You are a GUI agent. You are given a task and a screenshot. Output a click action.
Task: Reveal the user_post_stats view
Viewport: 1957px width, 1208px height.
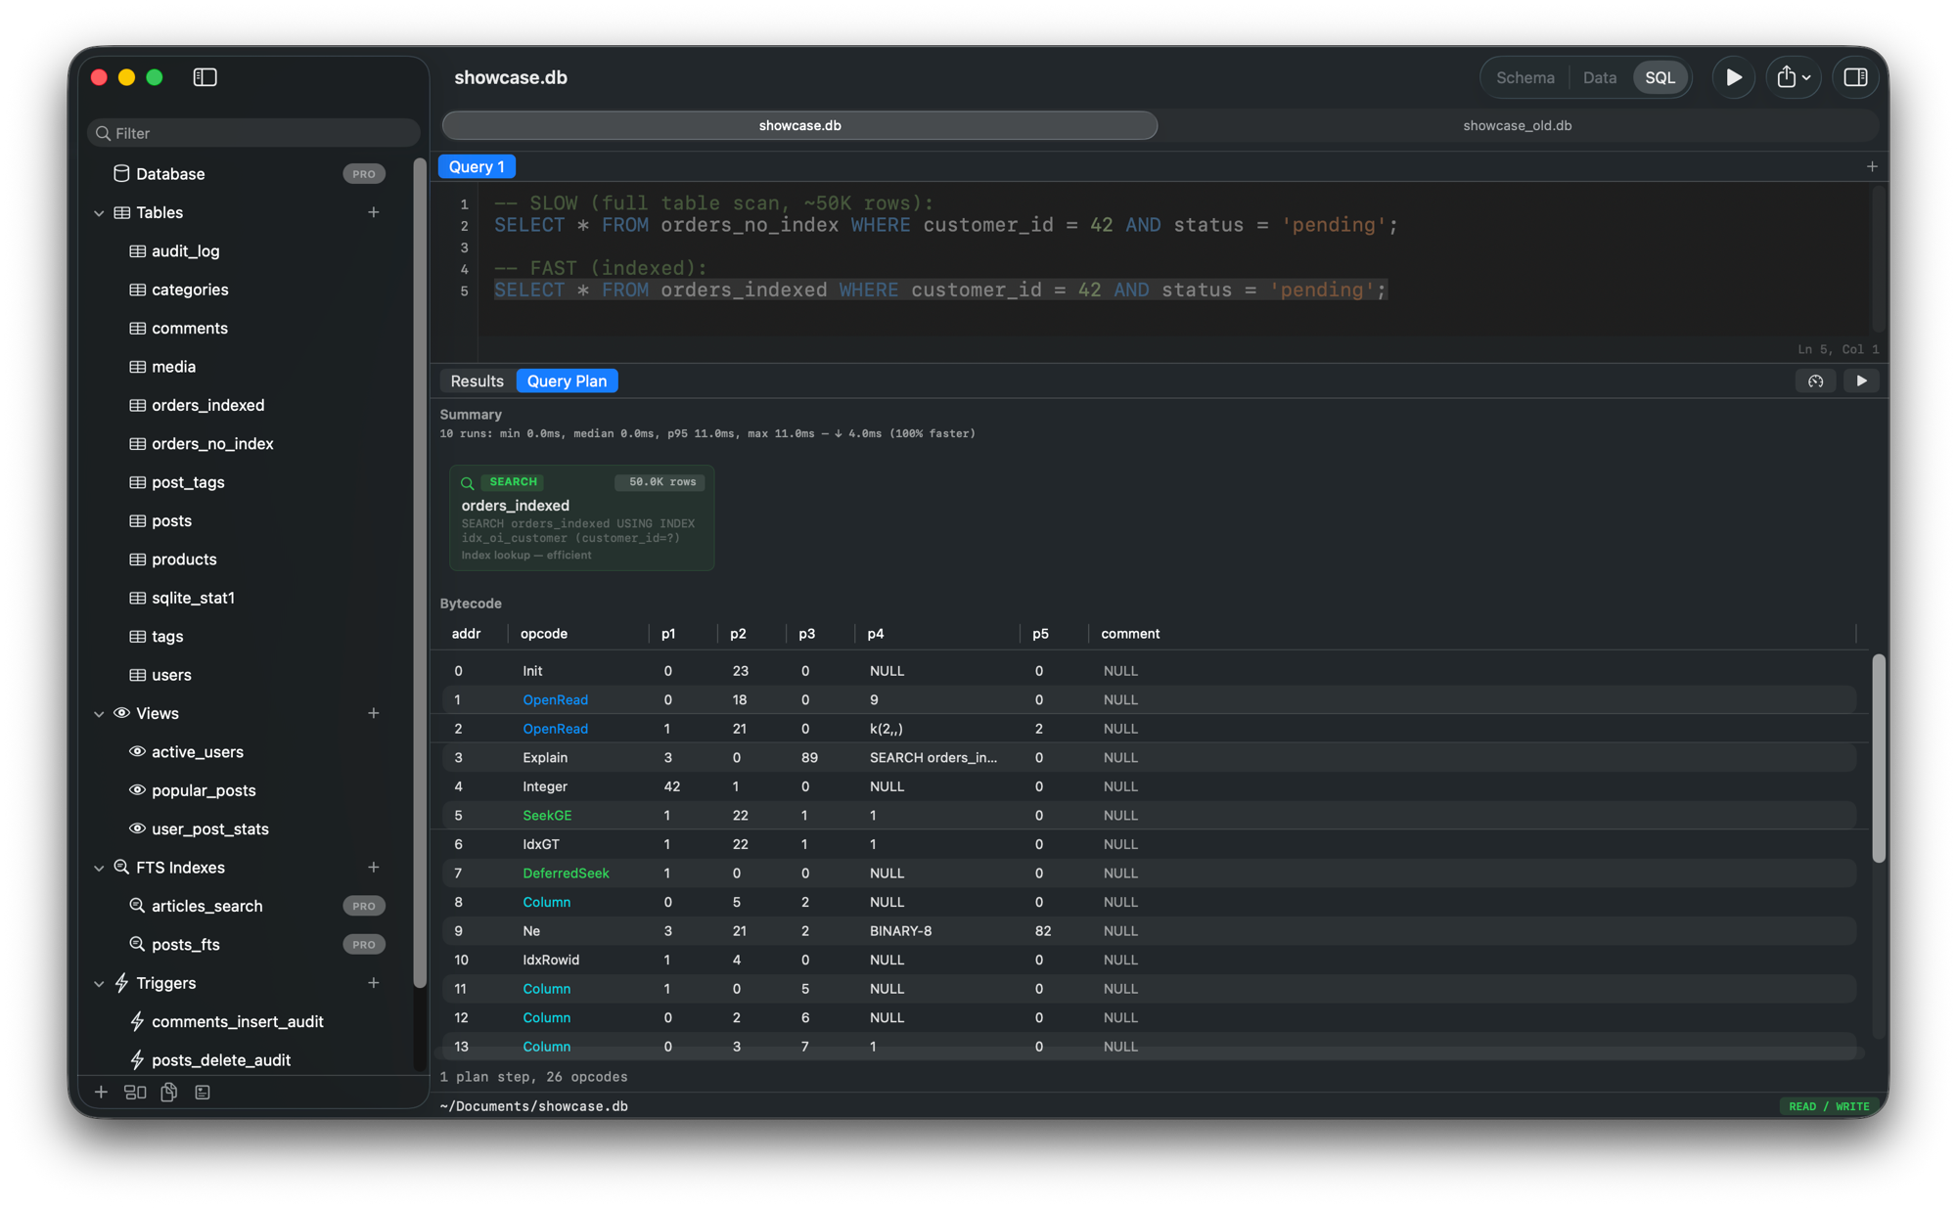coord(210,828)
